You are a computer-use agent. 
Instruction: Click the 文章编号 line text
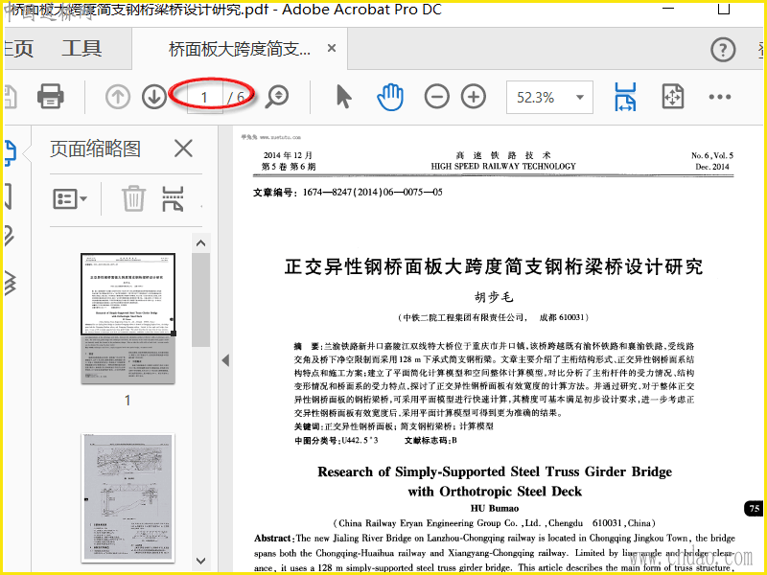[348, 193]
